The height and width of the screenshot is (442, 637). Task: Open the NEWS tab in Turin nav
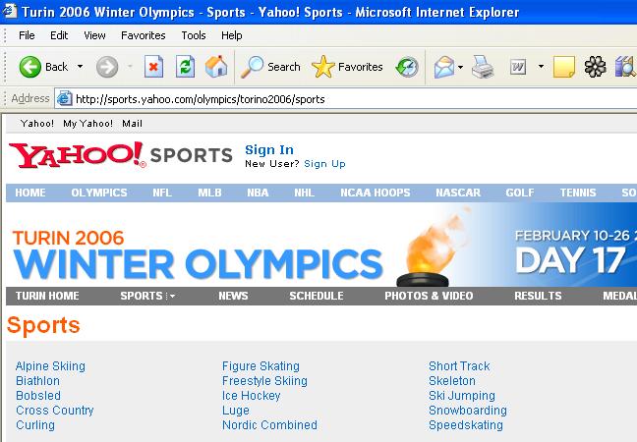pos(233,296)
